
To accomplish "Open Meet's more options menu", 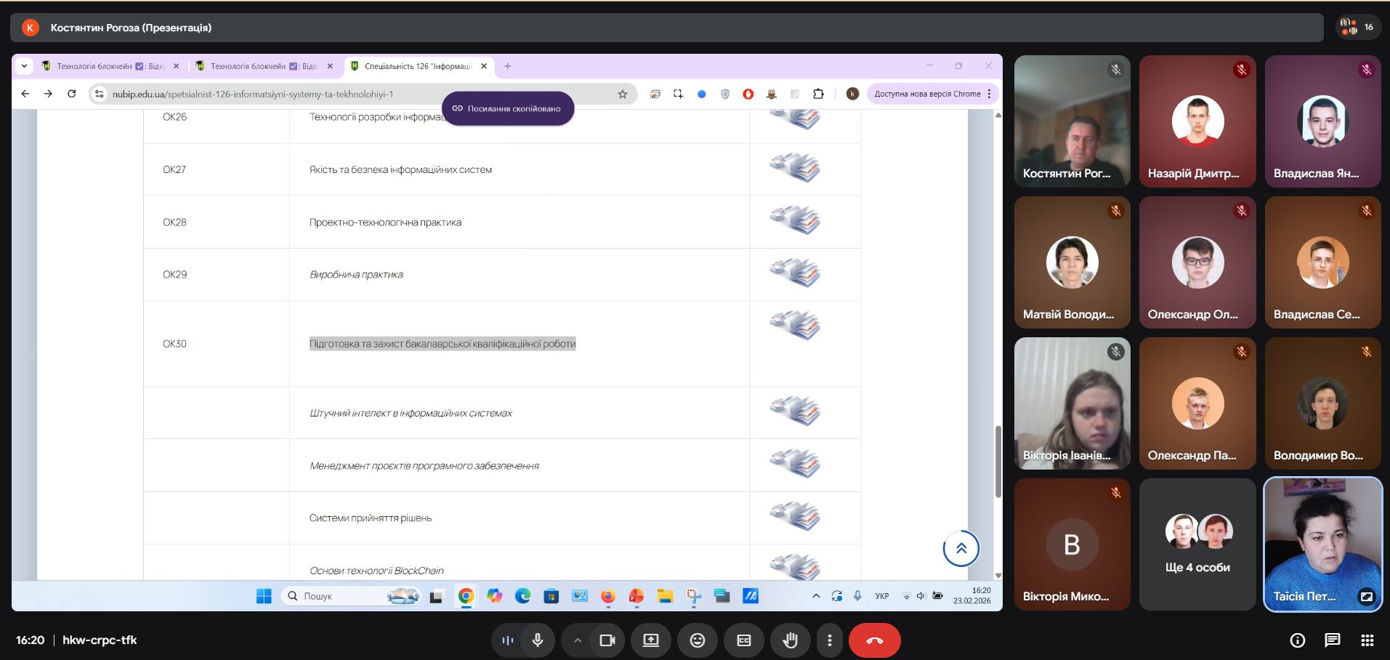I will (x=829, y=640).
